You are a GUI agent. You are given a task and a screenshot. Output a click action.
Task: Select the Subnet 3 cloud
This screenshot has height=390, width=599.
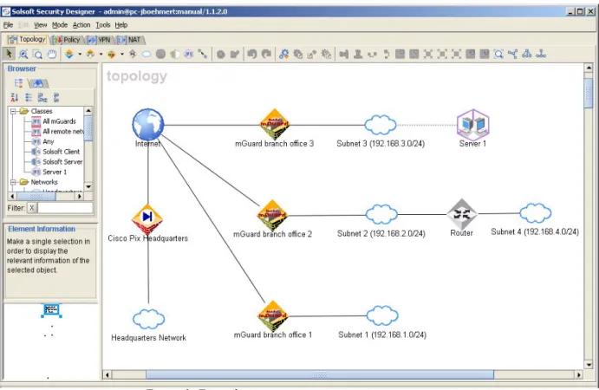point(380,125)
